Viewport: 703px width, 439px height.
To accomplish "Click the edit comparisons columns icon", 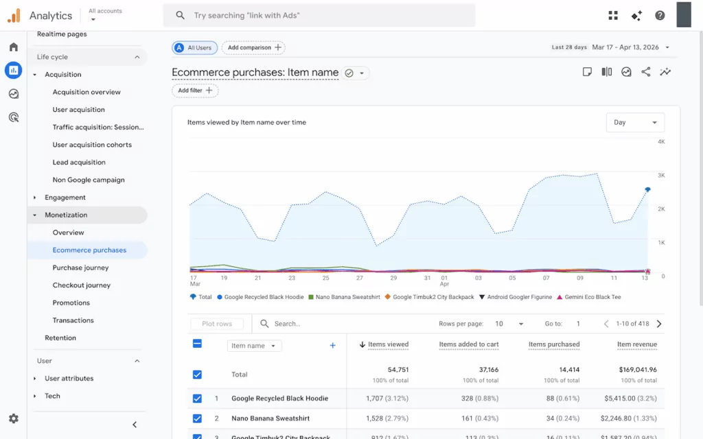I will (x=607, y=71).
